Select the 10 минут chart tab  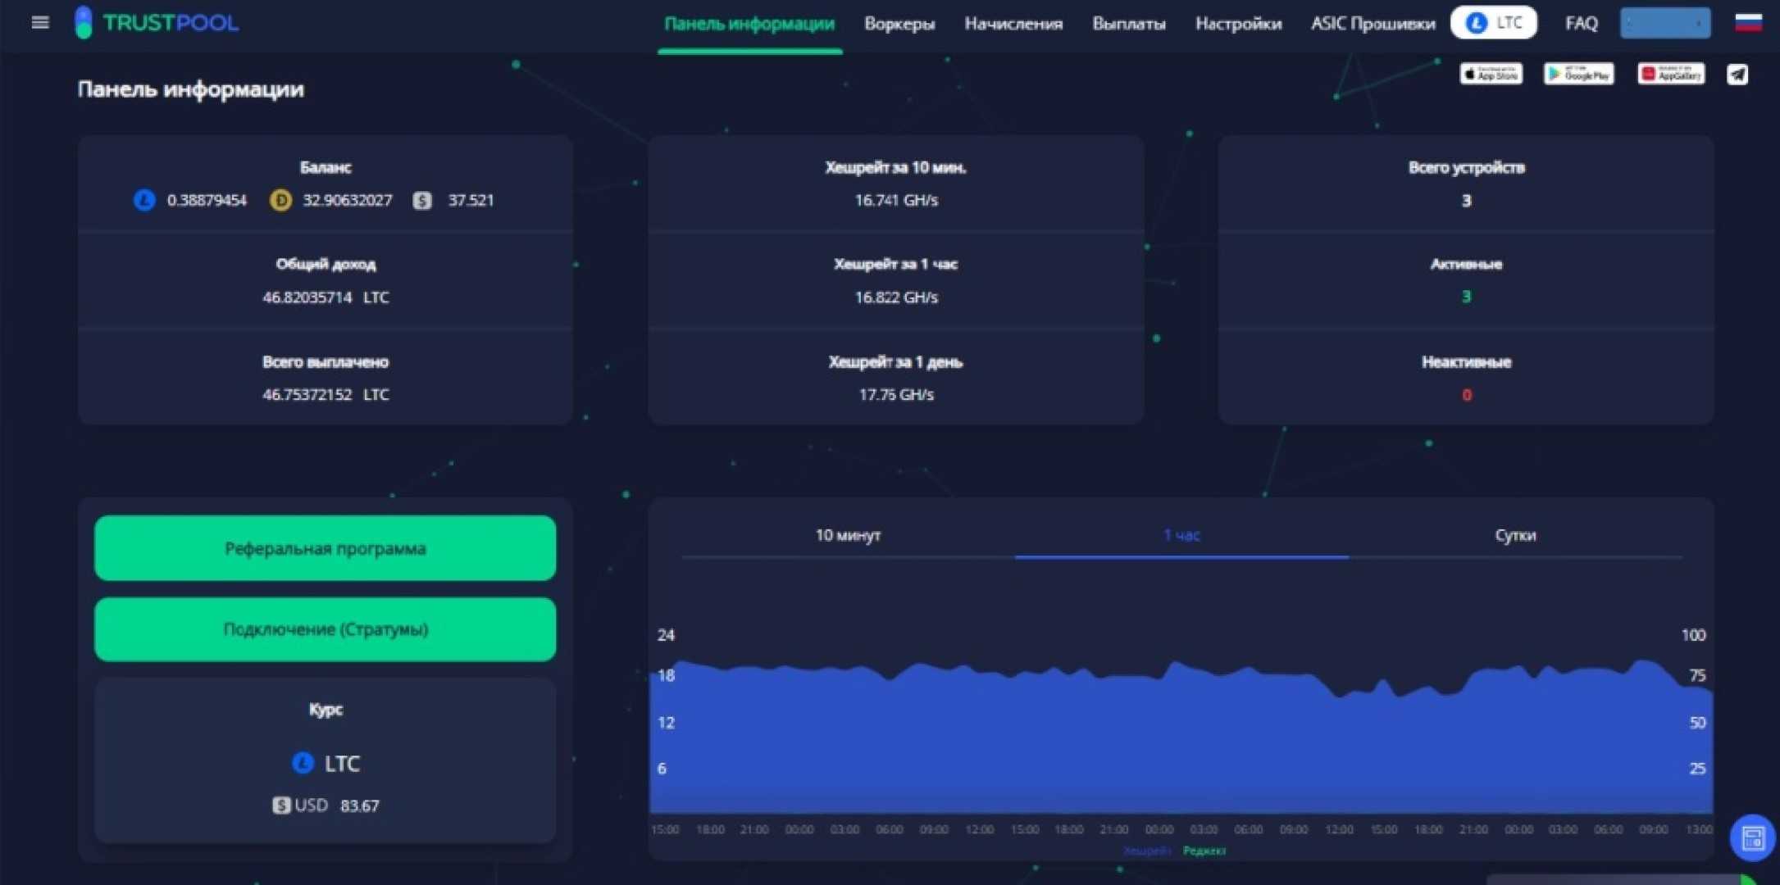[x=848, y=535]
